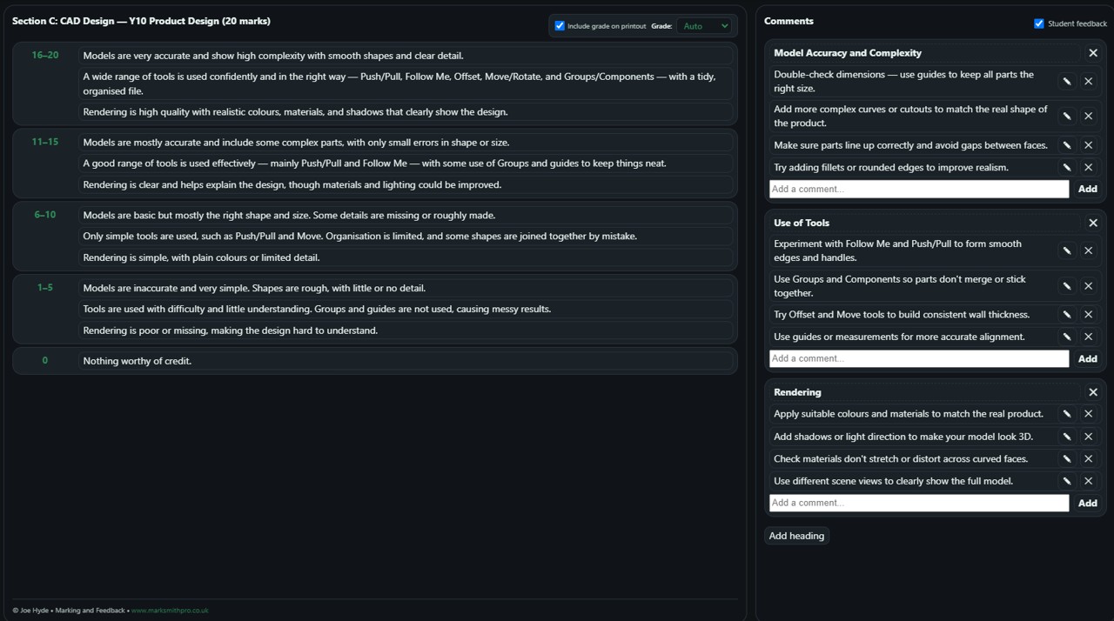Delete the 'Use different scene views' comment
Viewport: 1114px width, 621px height.
click(x=1088, y=481)
